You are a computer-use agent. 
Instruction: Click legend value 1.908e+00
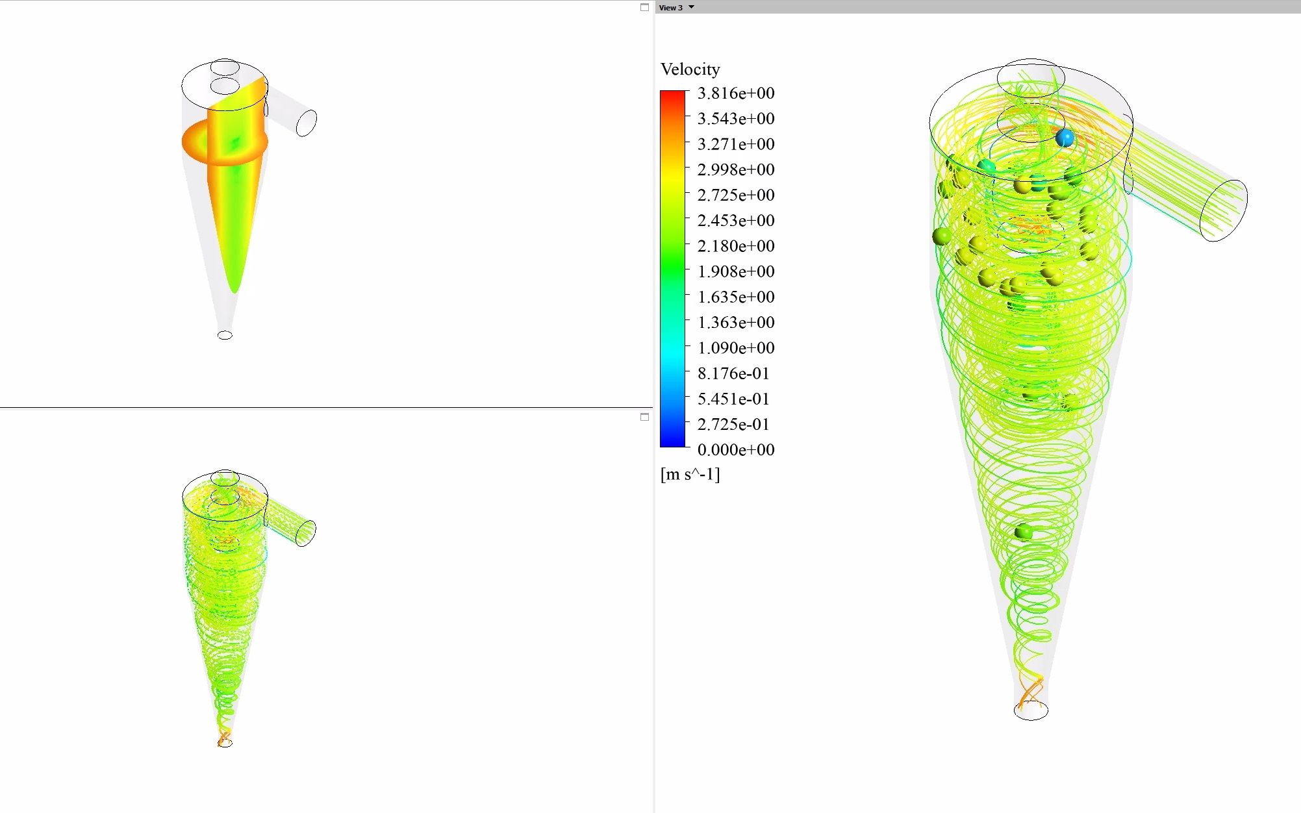[x=736, y=271]
